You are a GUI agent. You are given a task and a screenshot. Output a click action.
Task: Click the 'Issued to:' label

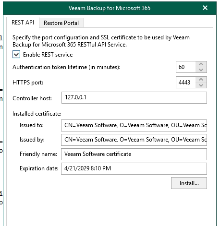[x=32, y=125]
